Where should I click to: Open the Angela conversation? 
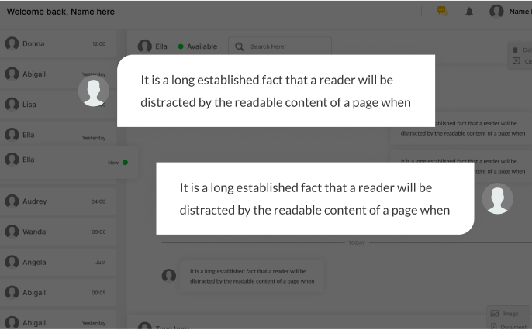58,262
